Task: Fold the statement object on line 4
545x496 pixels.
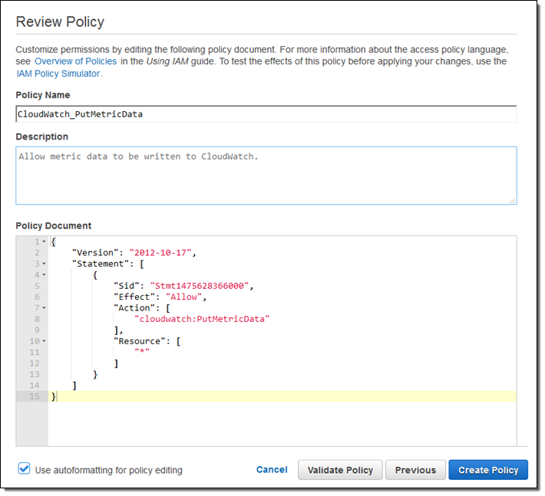Action: point(44,274)
